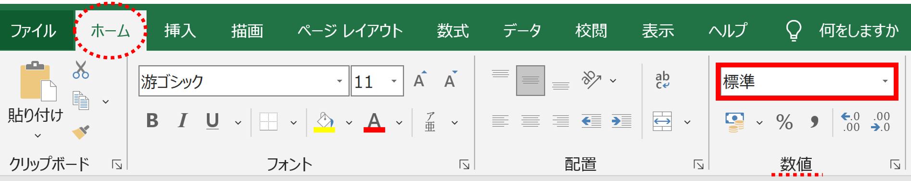This screenshot has height=181, width=911.
Task: Click Decrease Decimal icon
Action: pos(880,122)
